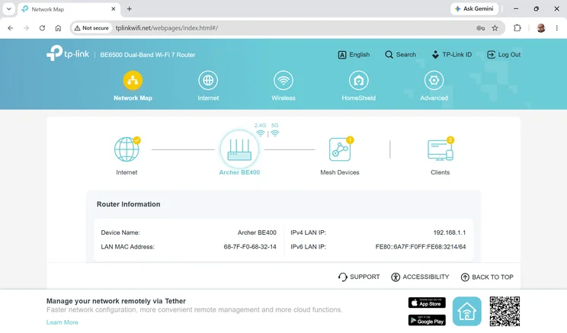Reload the page in browser
The height and width of the screenshot is (333, 567).
pyautogui.click(x=43, y=28)
